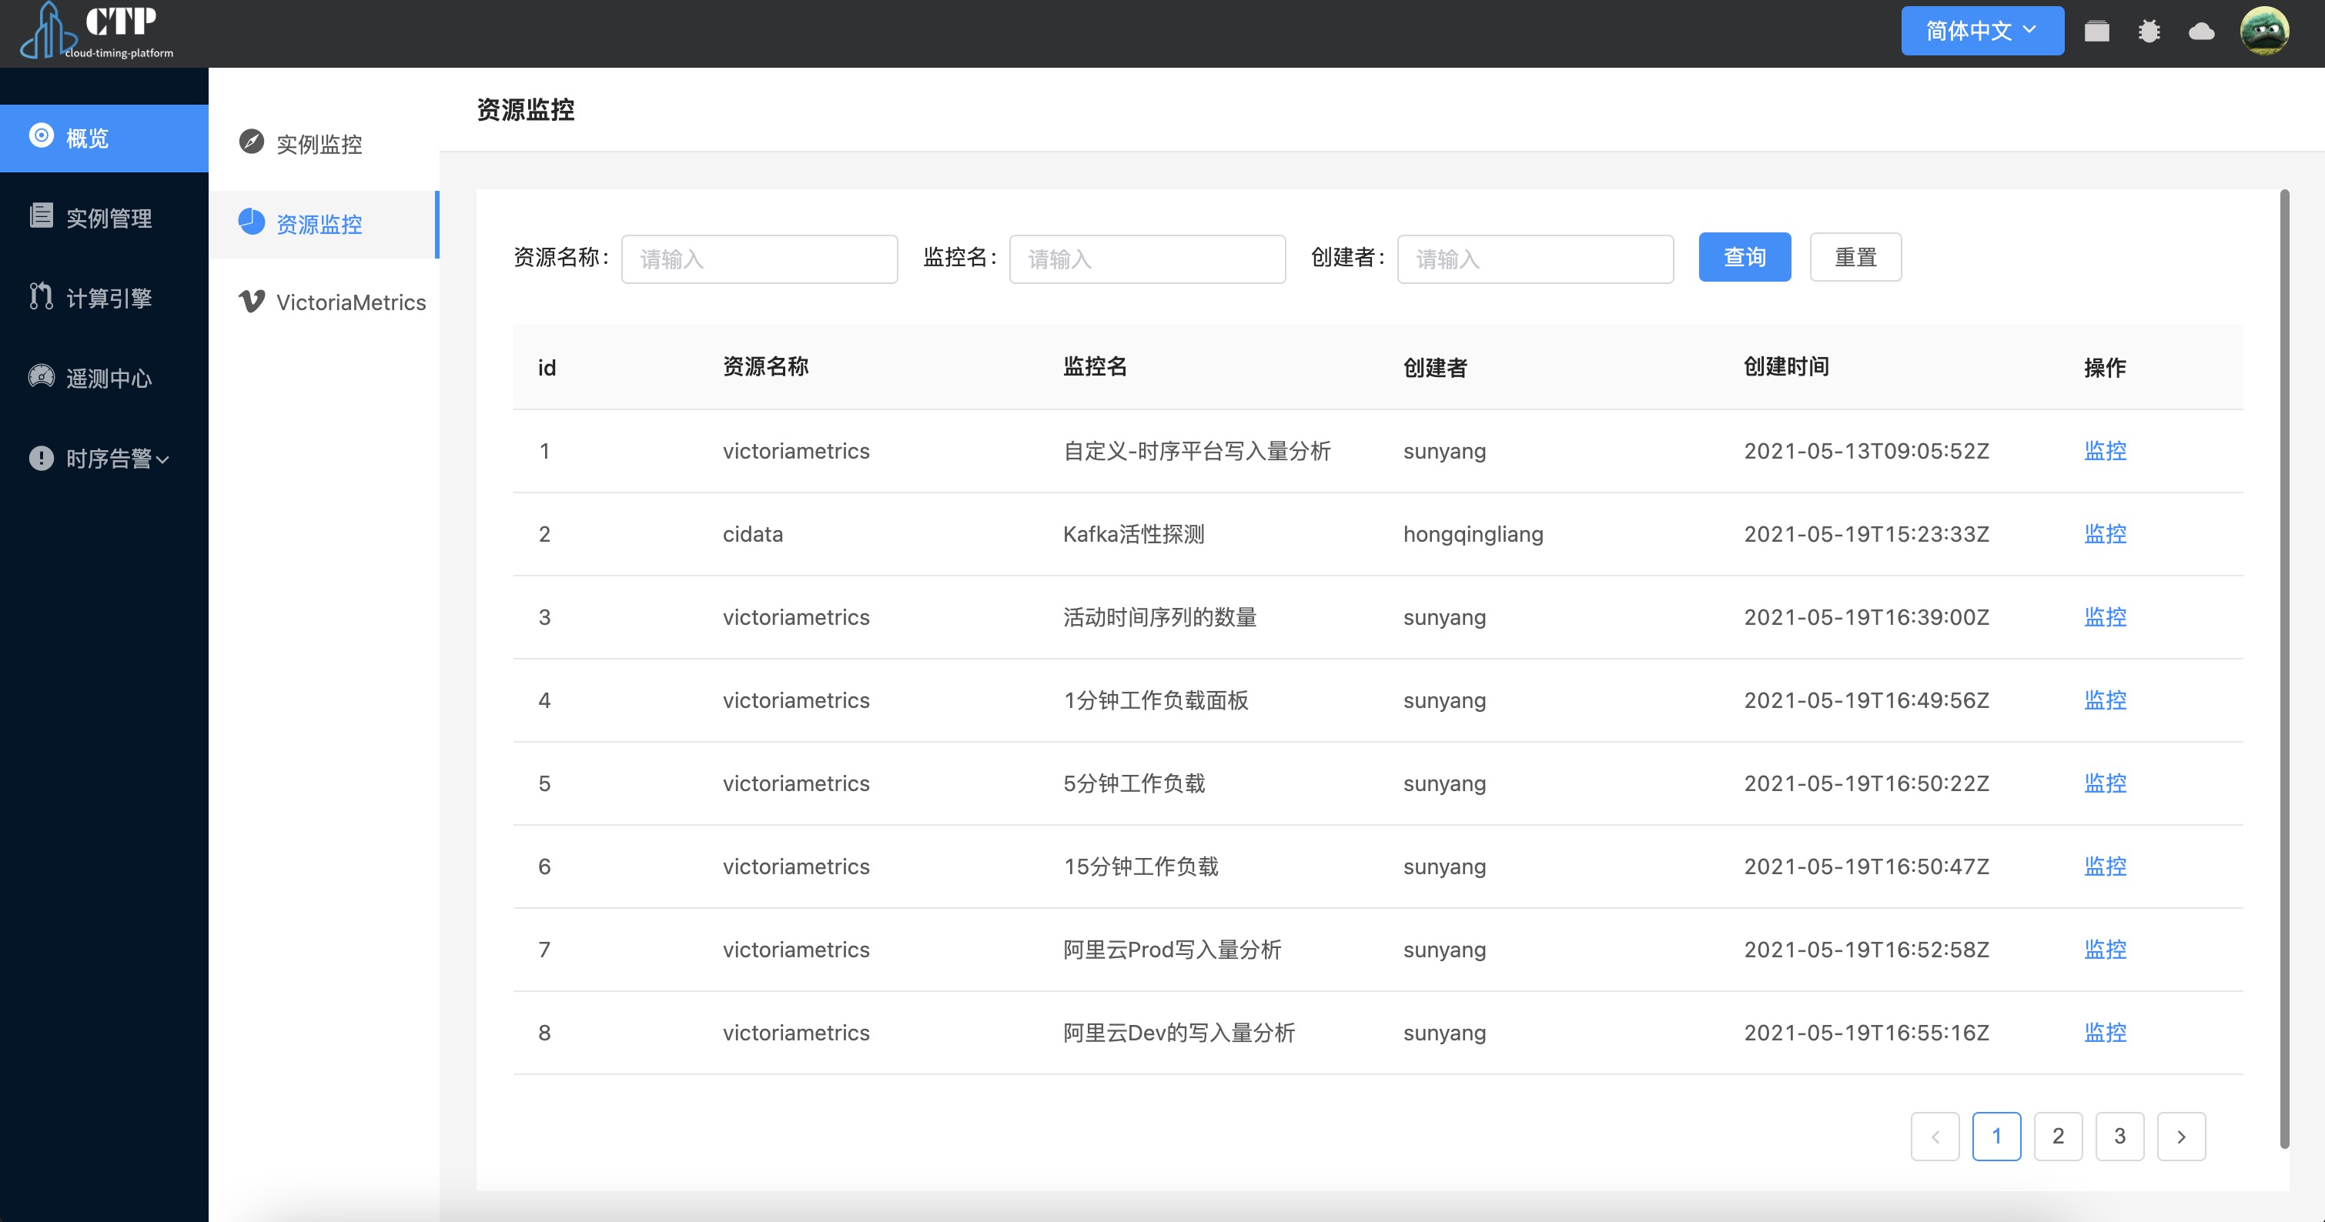Viewport: 2325px width, 1222px height.
Task: Click the 创建时间 column header
Action: pyautogui.click(x=1786, y=367)
